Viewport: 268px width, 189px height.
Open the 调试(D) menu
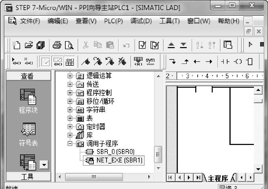[141, 21]
